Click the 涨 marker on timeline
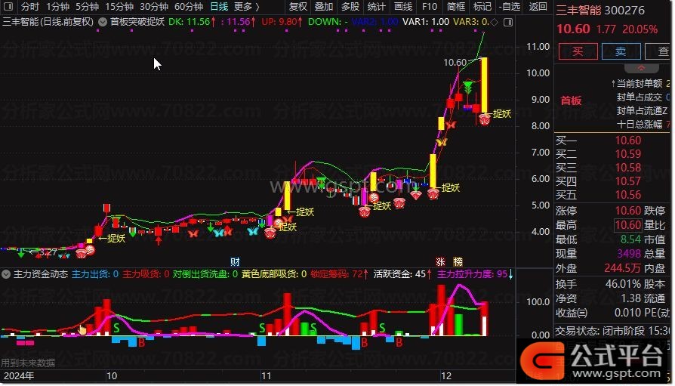Image resolution: width=675 pixels, height=386 pixels. coord(440,262)
